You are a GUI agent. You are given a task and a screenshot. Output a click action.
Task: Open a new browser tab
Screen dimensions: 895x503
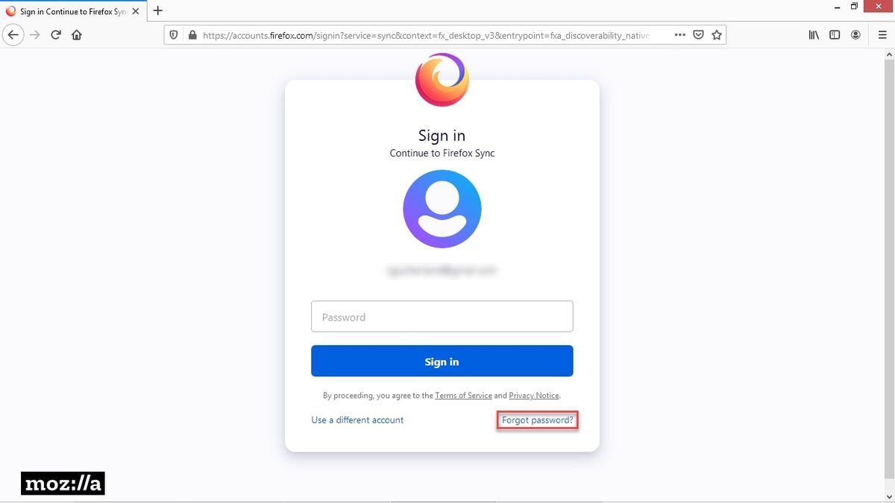tap(157, 11)
